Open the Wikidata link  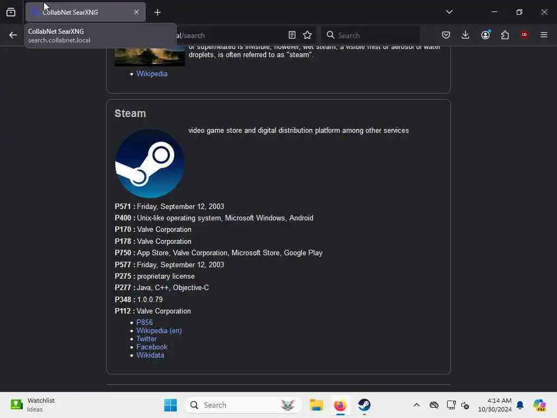(150, 355)
